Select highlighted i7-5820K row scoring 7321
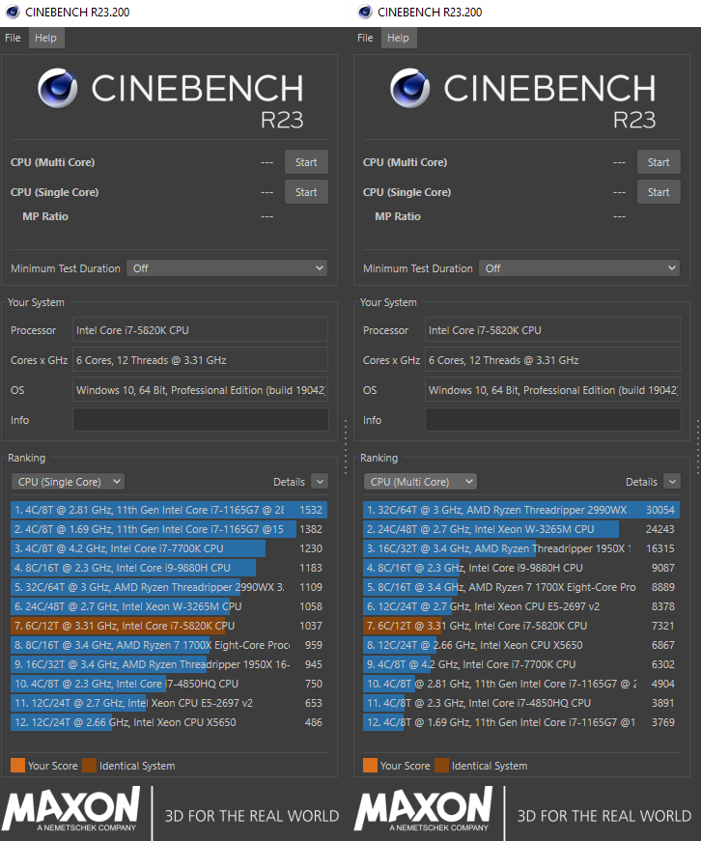 tap(521, 626)
